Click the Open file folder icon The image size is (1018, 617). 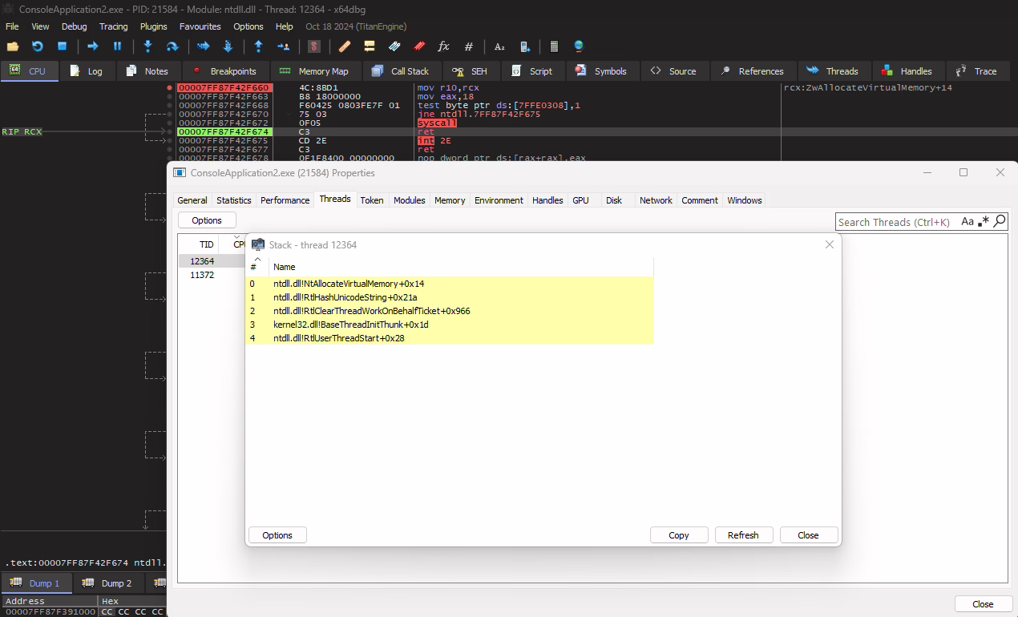(x=13, y=46)
